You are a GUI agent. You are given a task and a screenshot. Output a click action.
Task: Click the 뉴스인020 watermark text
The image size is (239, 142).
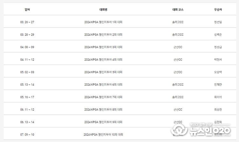tap(210, 131)
